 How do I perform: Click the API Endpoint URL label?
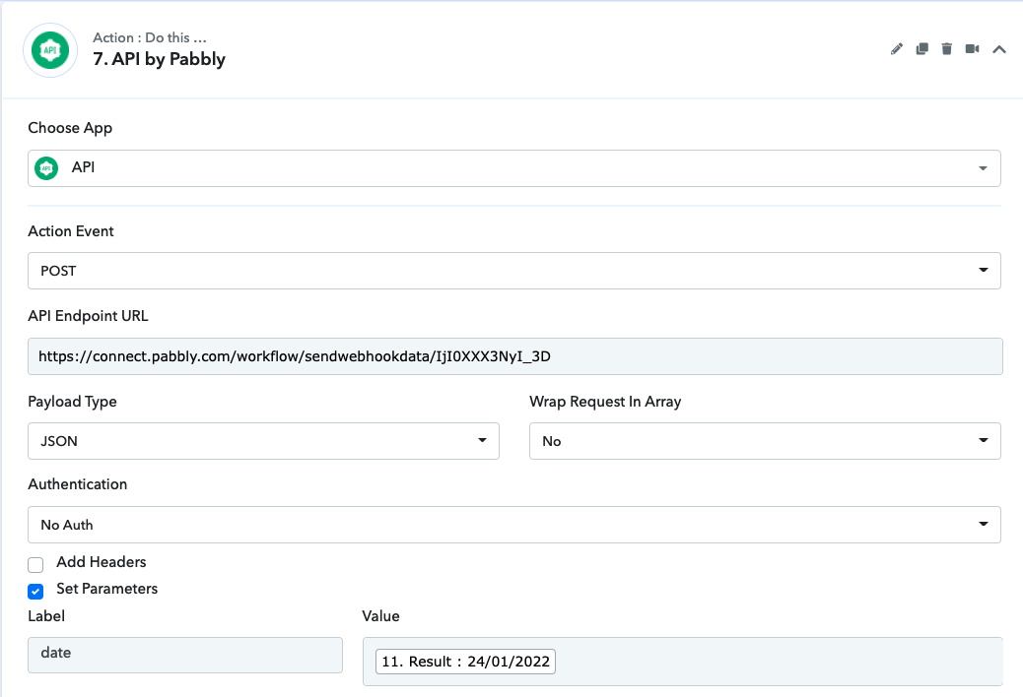point(88,316)
